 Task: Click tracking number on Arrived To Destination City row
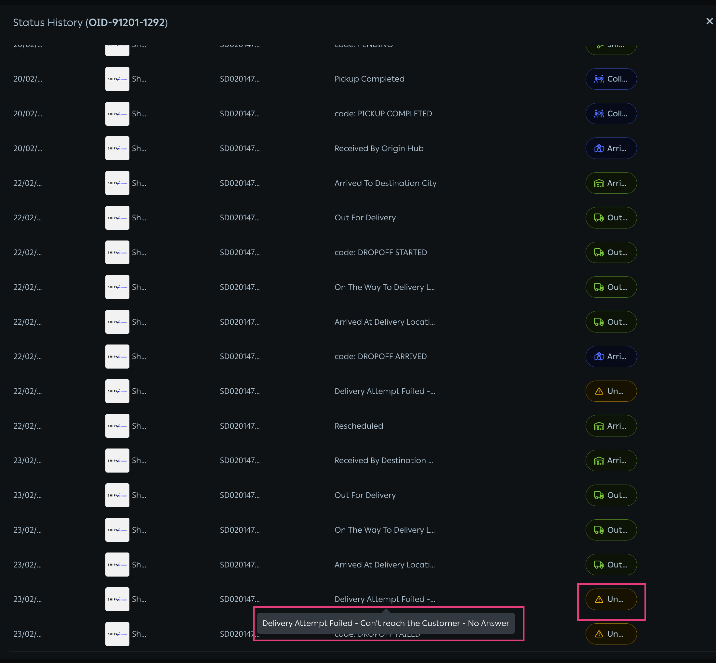[x=239, y=183]
